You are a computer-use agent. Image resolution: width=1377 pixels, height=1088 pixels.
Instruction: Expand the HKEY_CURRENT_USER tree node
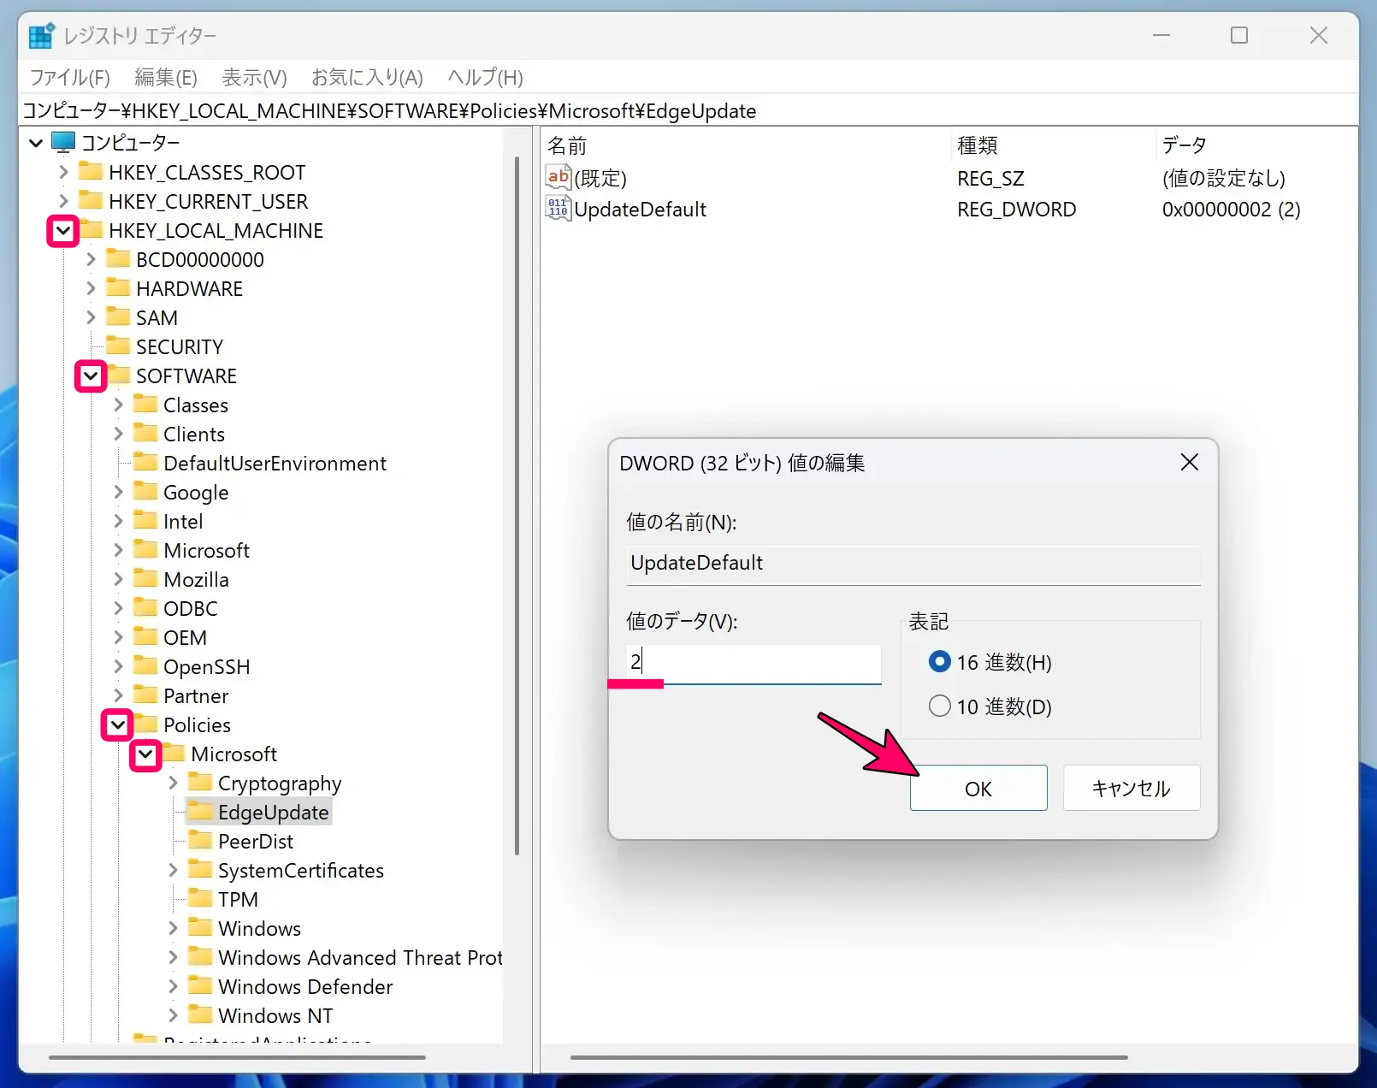[63, 202]
